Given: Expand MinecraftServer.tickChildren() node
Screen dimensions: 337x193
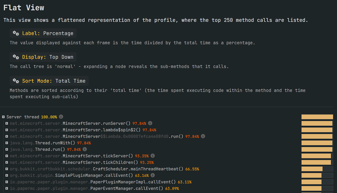Looking at the screenshot, I should [7, 162].
